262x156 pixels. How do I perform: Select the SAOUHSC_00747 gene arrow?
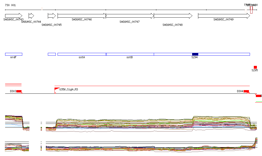coord(130,16)
